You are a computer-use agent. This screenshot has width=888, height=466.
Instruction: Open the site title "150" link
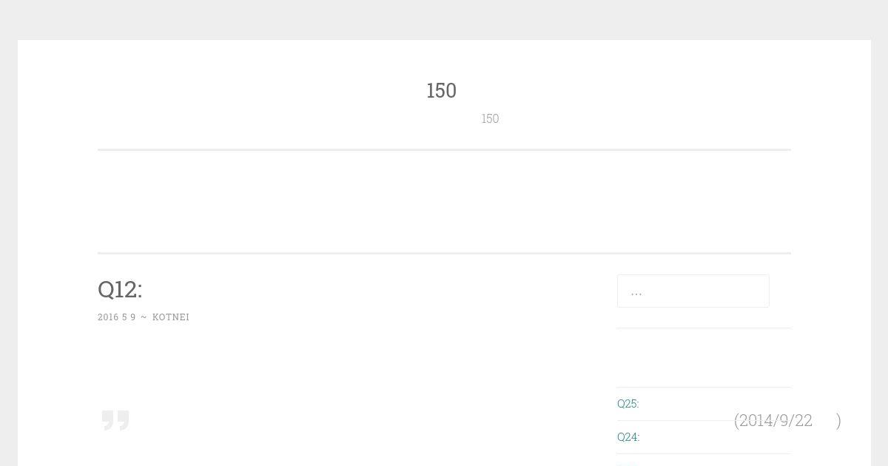[x=441, y=90]
